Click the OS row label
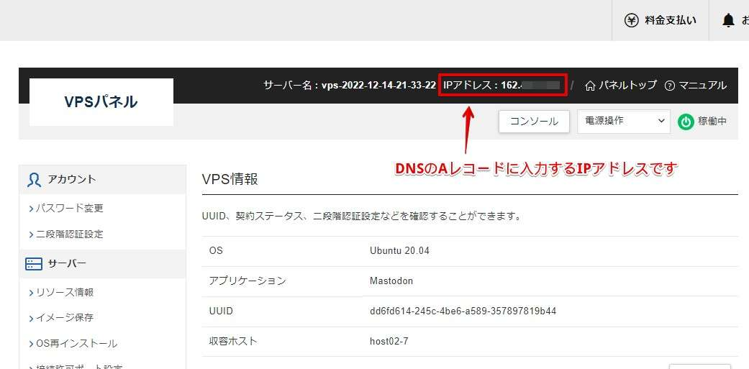This screenshot has height=369, width=749. pyautogui.click(x=216, y=250)
